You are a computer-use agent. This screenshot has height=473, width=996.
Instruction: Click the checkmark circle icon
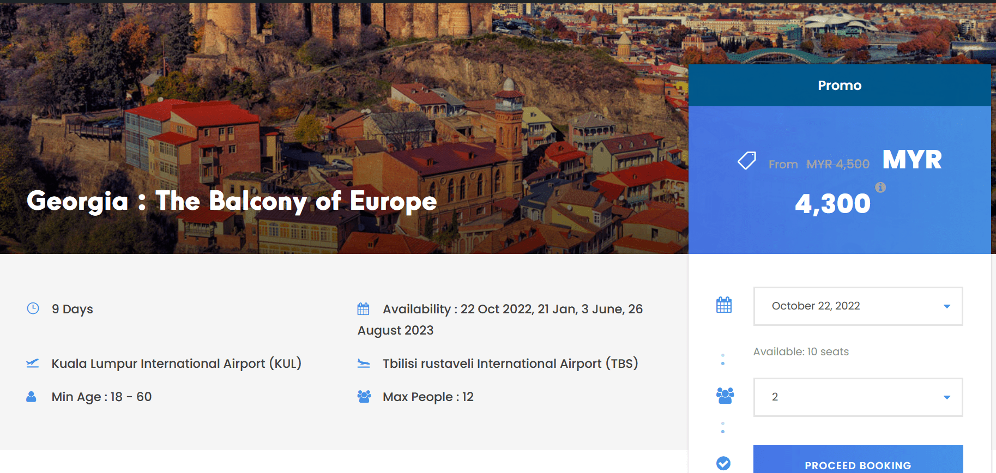(723, 463)
